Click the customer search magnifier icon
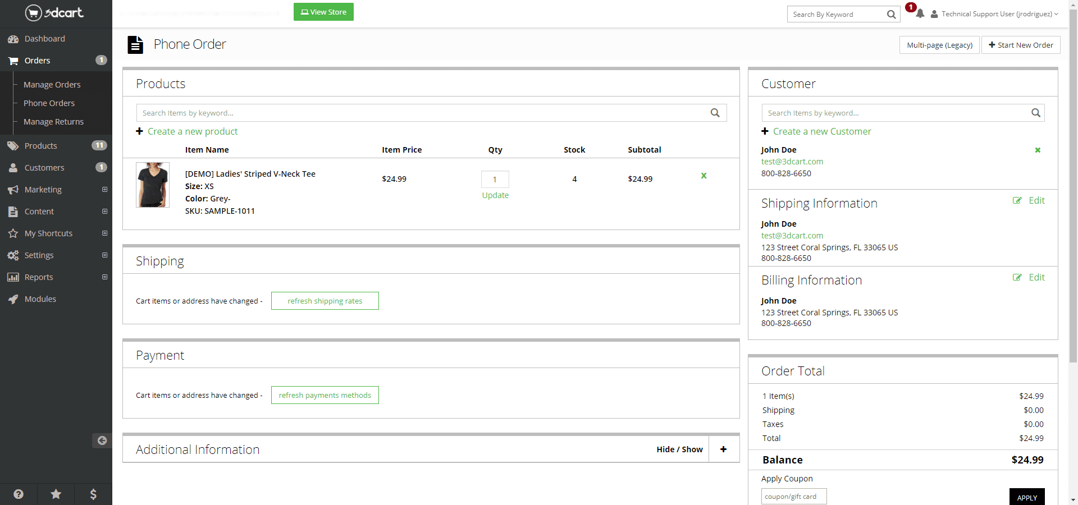 coord(1035,113)
